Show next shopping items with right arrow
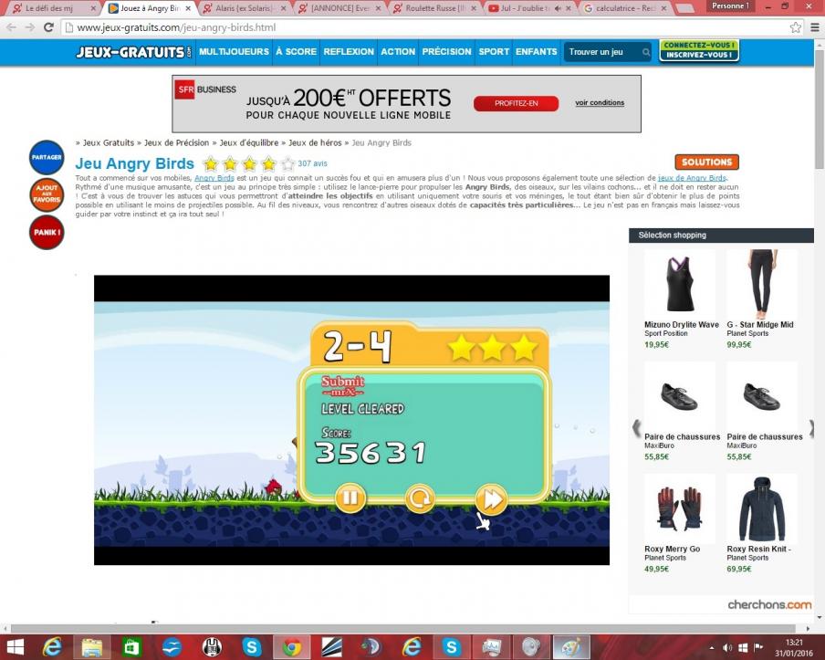Image resolution: width=825 pixels, height=660 pixels. [811, 427]
